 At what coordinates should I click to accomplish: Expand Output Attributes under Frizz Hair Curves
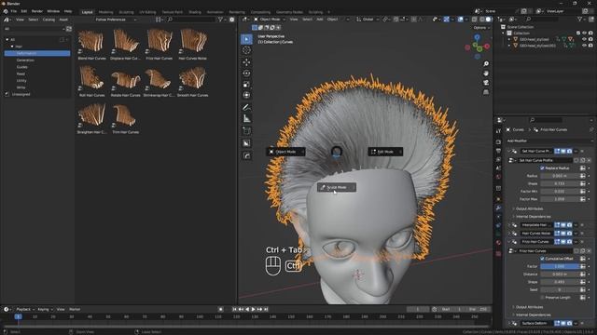529,307
